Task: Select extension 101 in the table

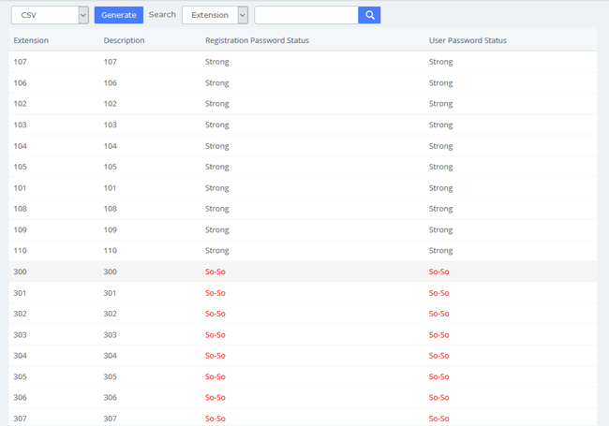Action: pyautogui.click(x=20, y=188)
